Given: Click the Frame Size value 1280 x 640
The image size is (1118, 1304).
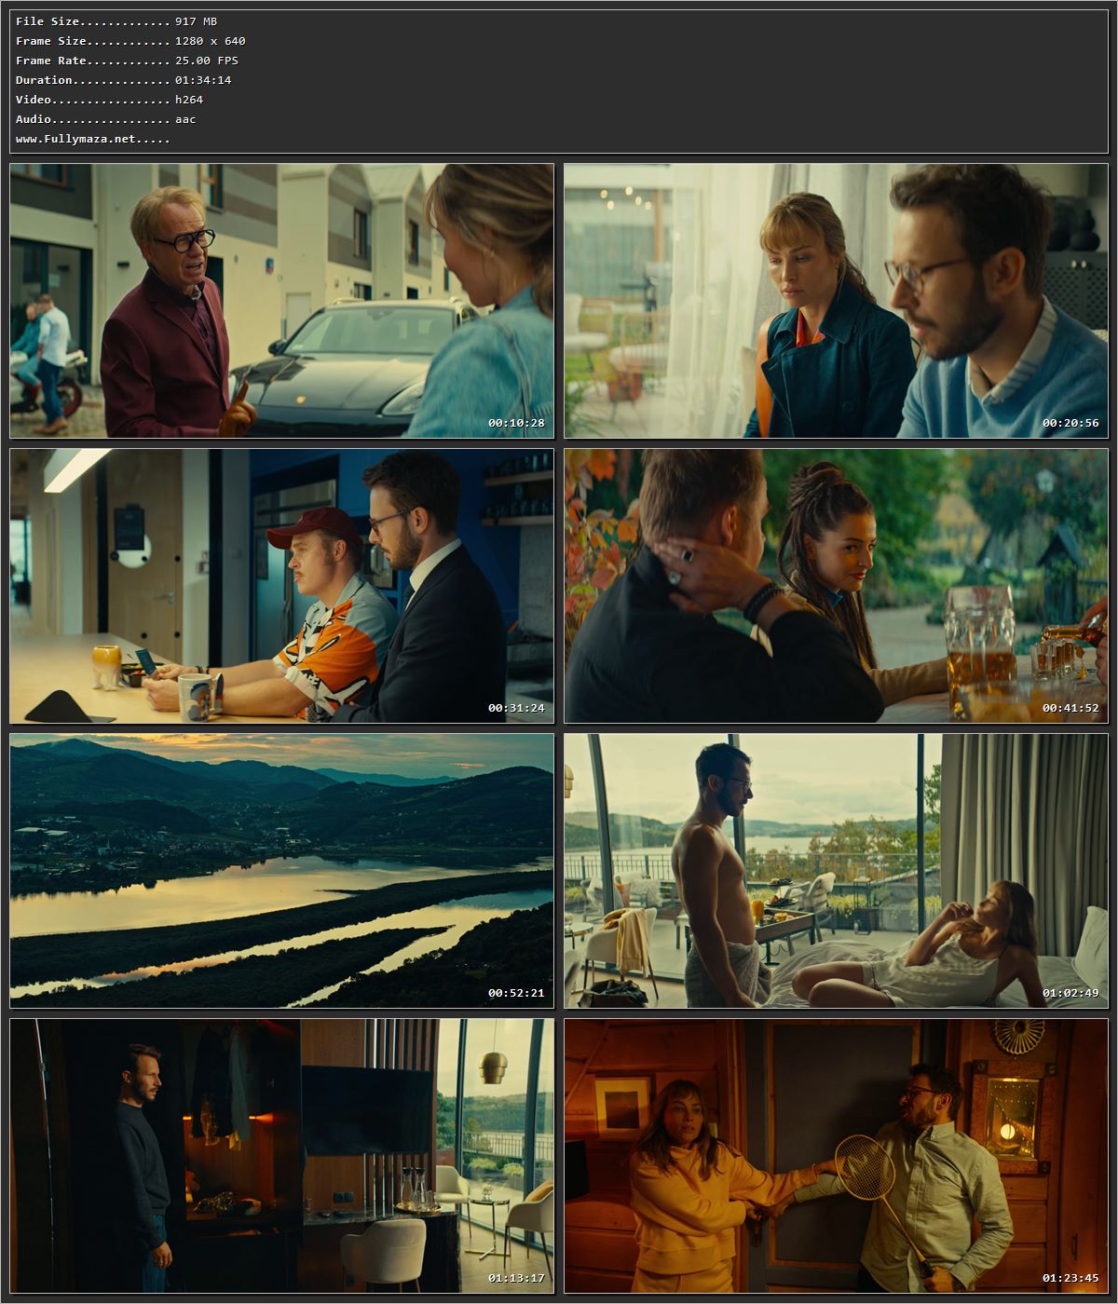Looking at the screenshot, I should 211,41.
